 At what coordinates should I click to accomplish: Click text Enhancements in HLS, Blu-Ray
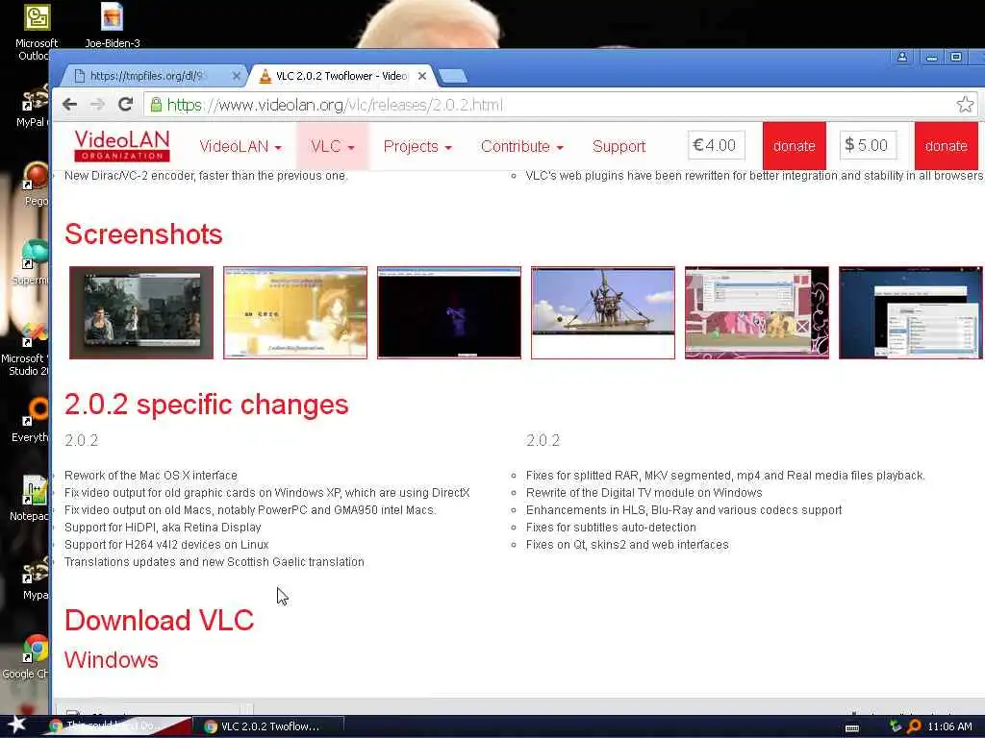684,509
